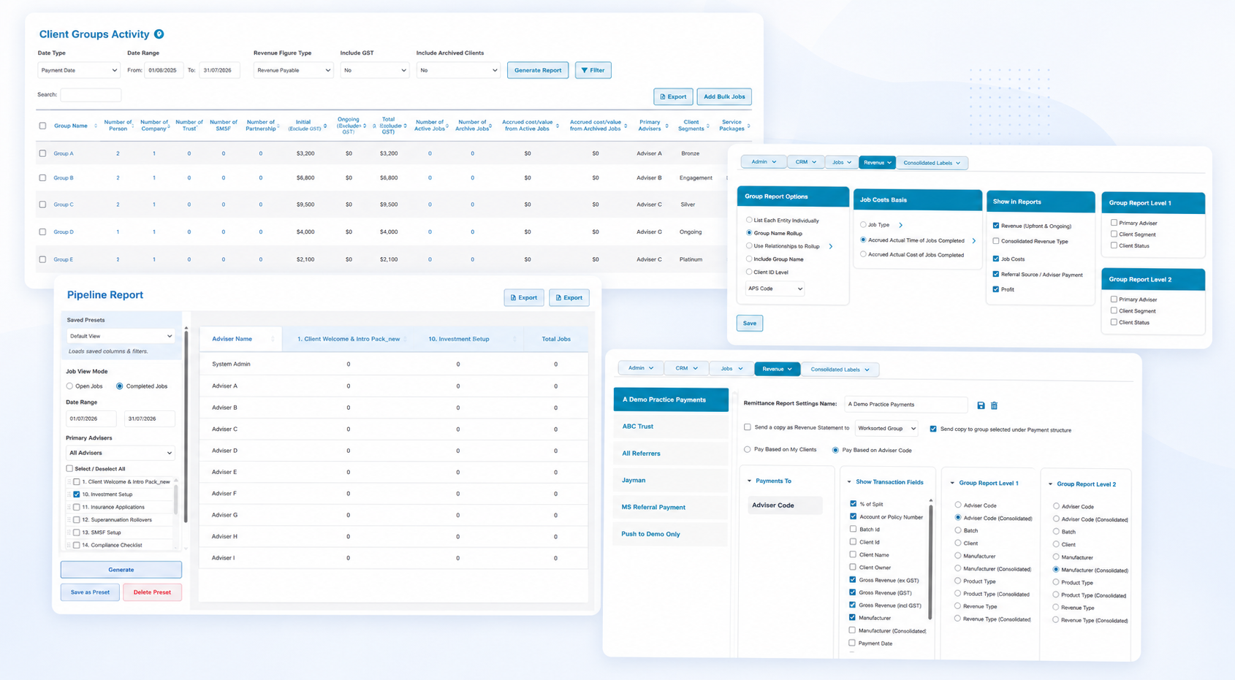1235x680 pixels.
Task: Open the Primary Advisers All Advisers dropdown
Action: pos(121,453)
